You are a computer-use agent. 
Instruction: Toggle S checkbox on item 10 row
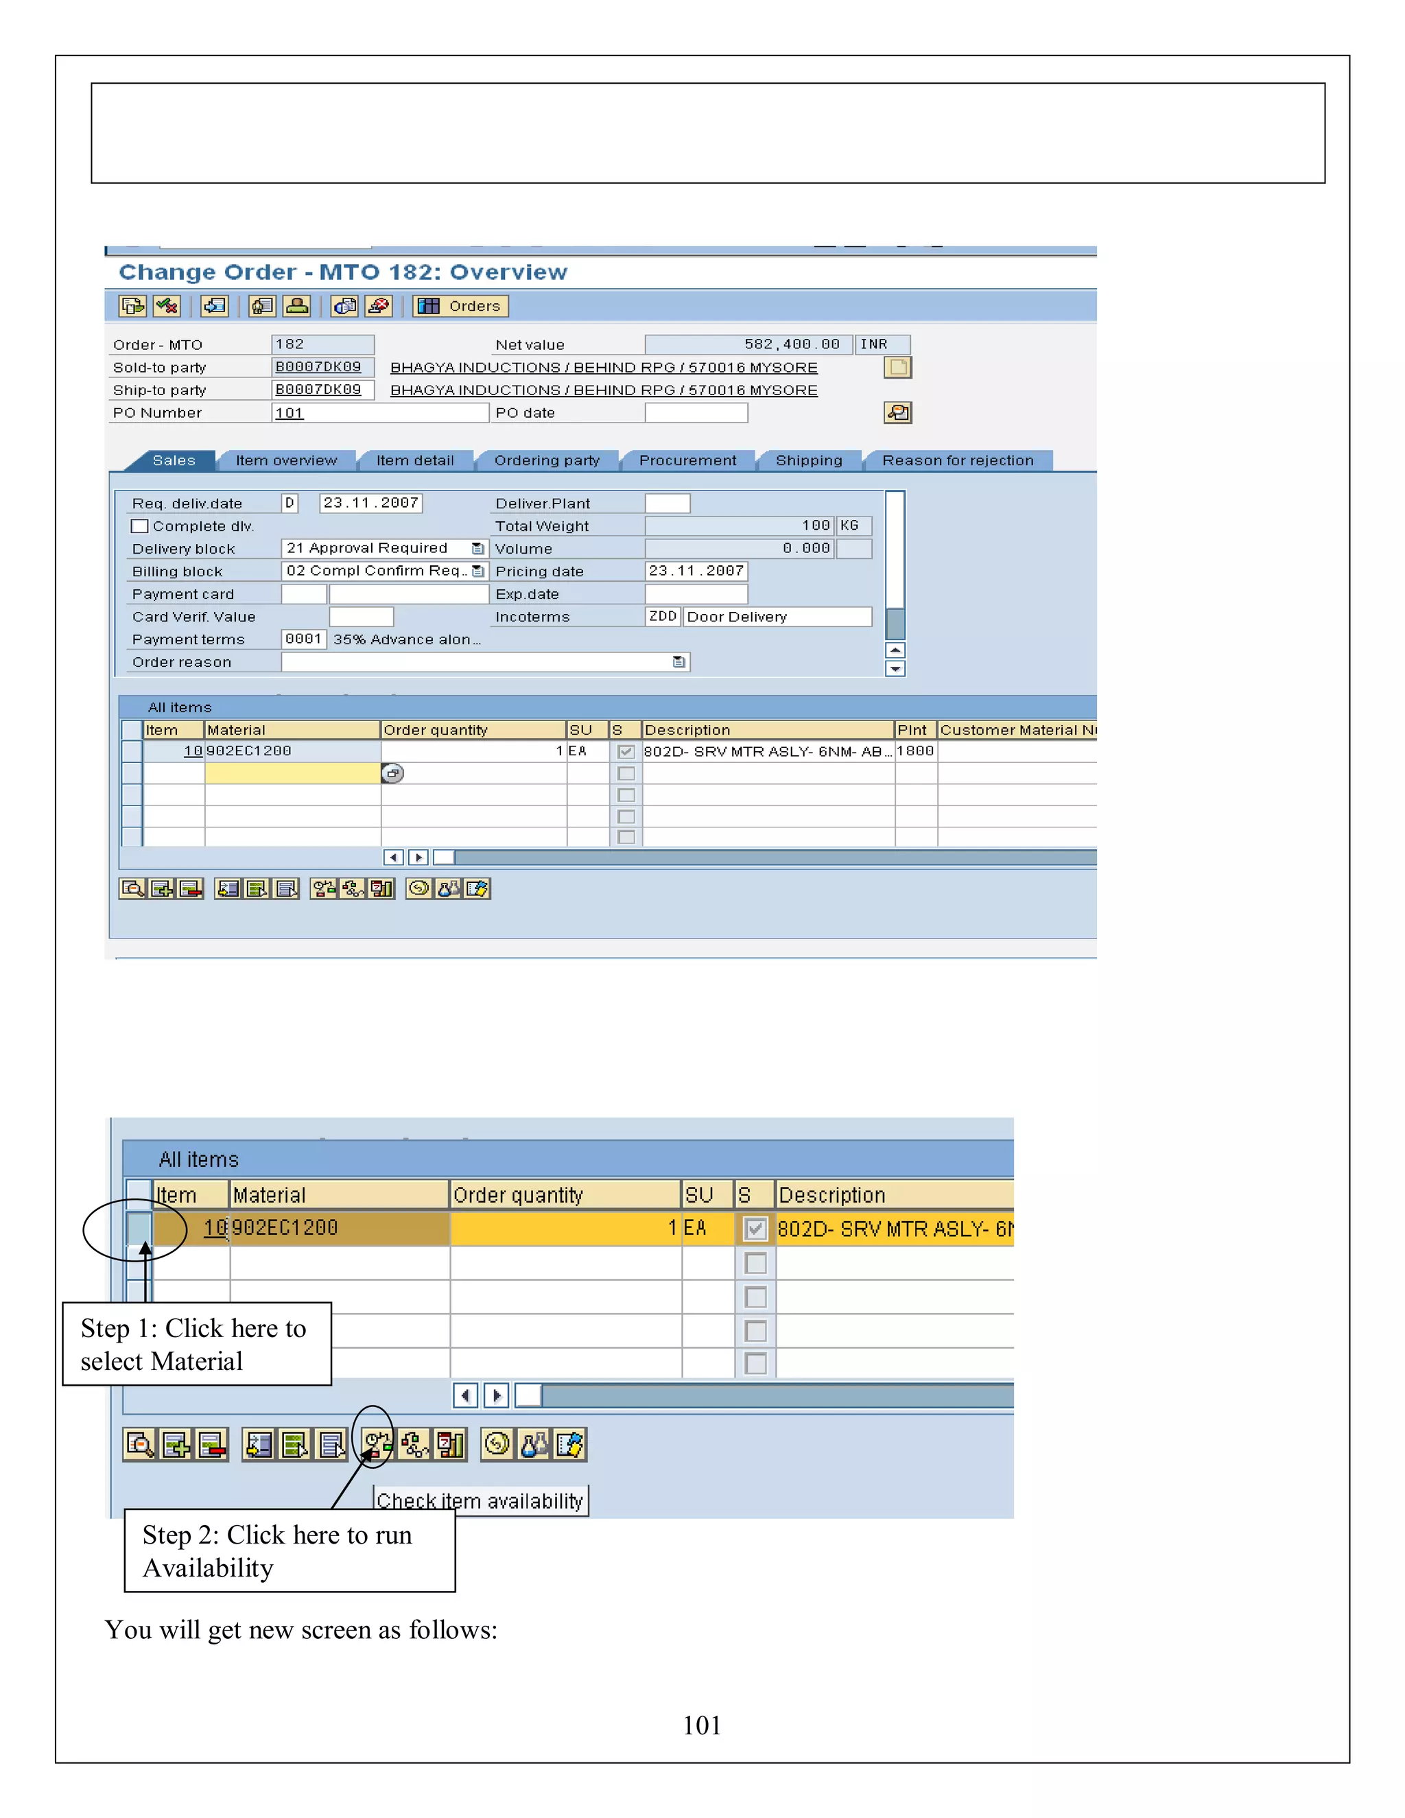pyautogui.click(x=626, y=752)
